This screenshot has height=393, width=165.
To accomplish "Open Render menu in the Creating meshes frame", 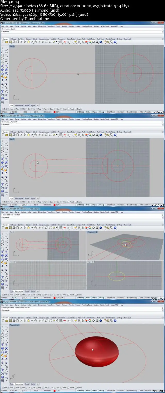I will (x=71, y=305).
